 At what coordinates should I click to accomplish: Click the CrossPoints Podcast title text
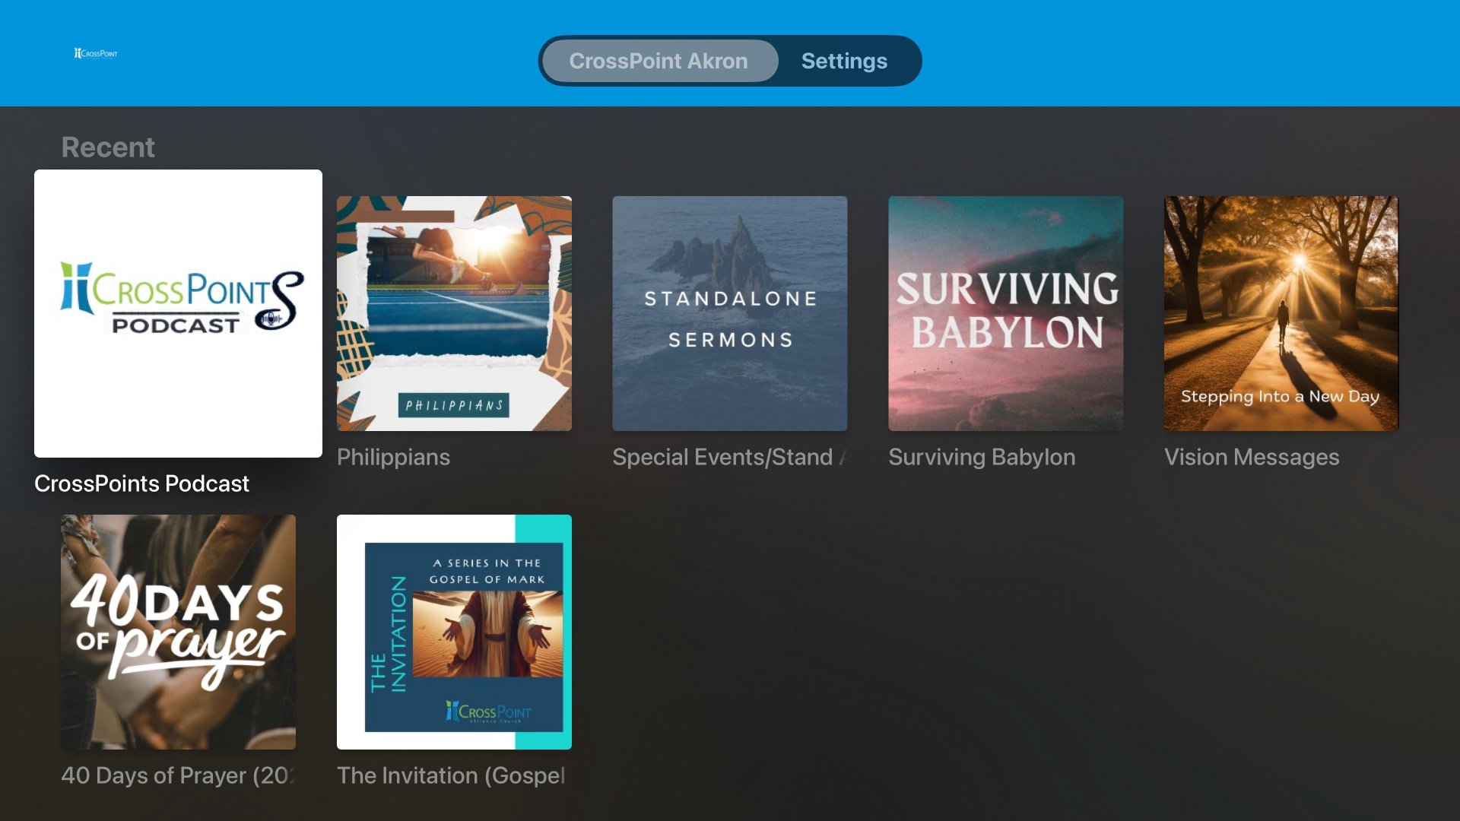point(141,483)
